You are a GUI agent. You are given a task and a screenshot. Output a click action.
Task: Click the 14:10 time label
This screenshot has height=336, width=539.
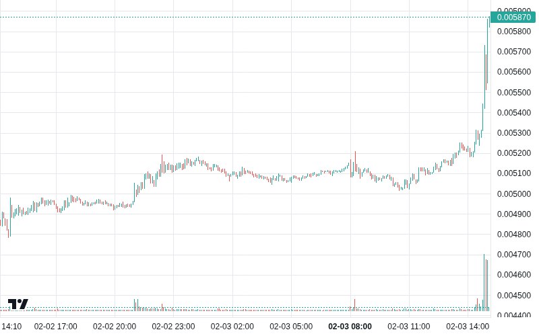11,327
